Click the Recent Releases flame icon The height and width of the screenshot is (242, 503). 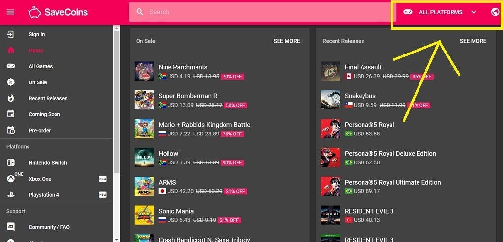11,98
